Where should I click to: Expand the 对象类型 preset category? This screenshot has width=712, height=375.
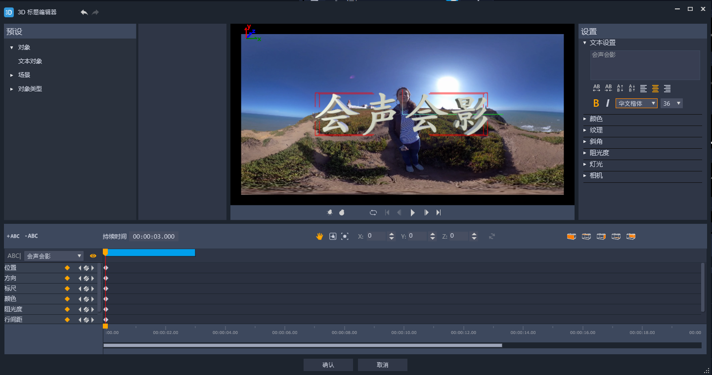[x=12, y=89]
